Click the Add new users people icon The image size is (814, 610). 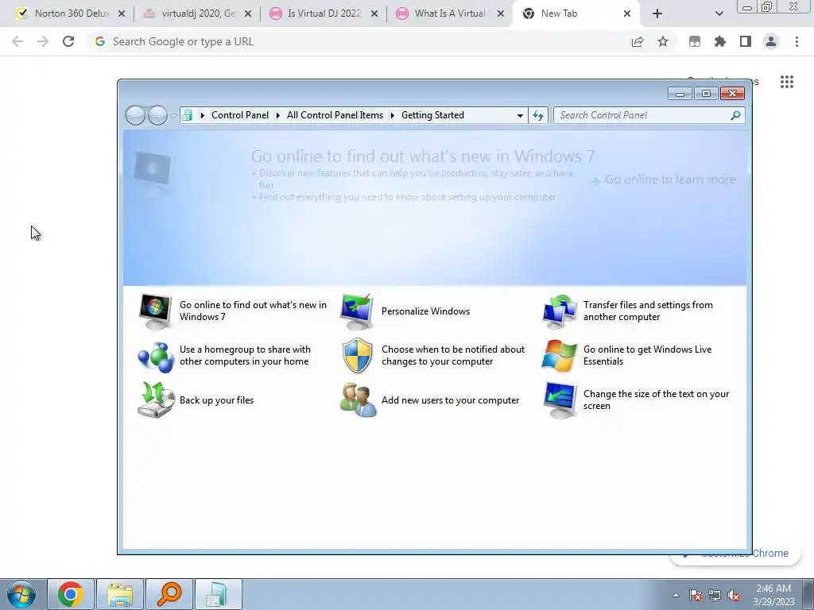pos(358,400)
